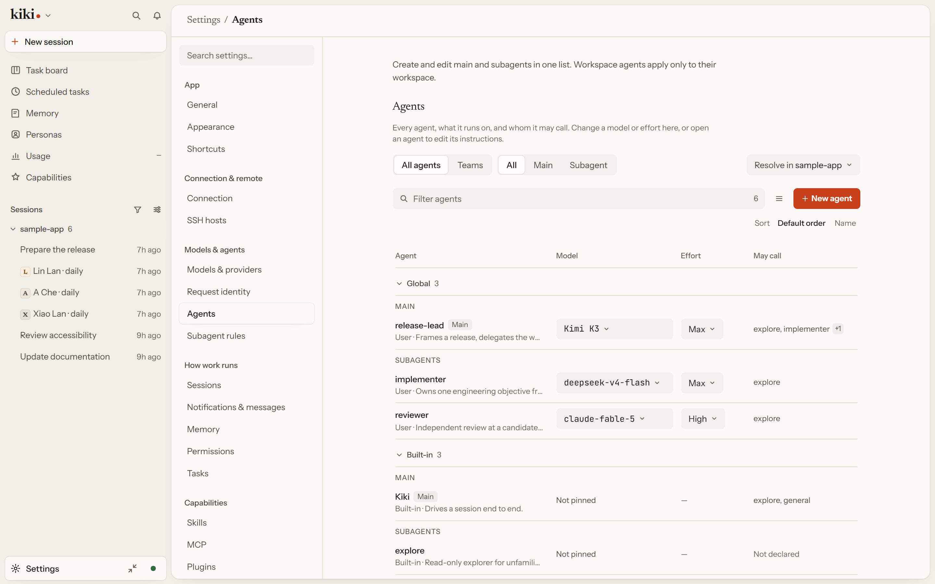This screenshot has height=584, width=935.
Task: Open the Task board icon
Action: click(16, 70)
